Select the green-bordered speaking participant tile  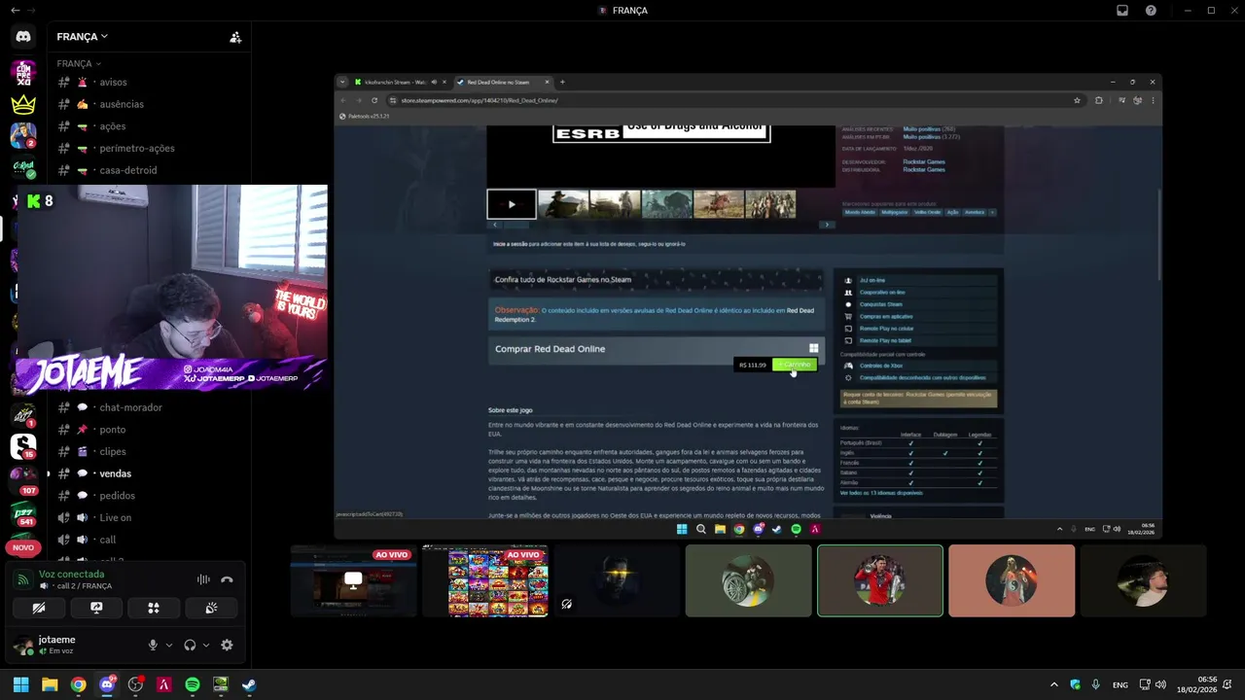pyautogui.click(x=880, y=580)
